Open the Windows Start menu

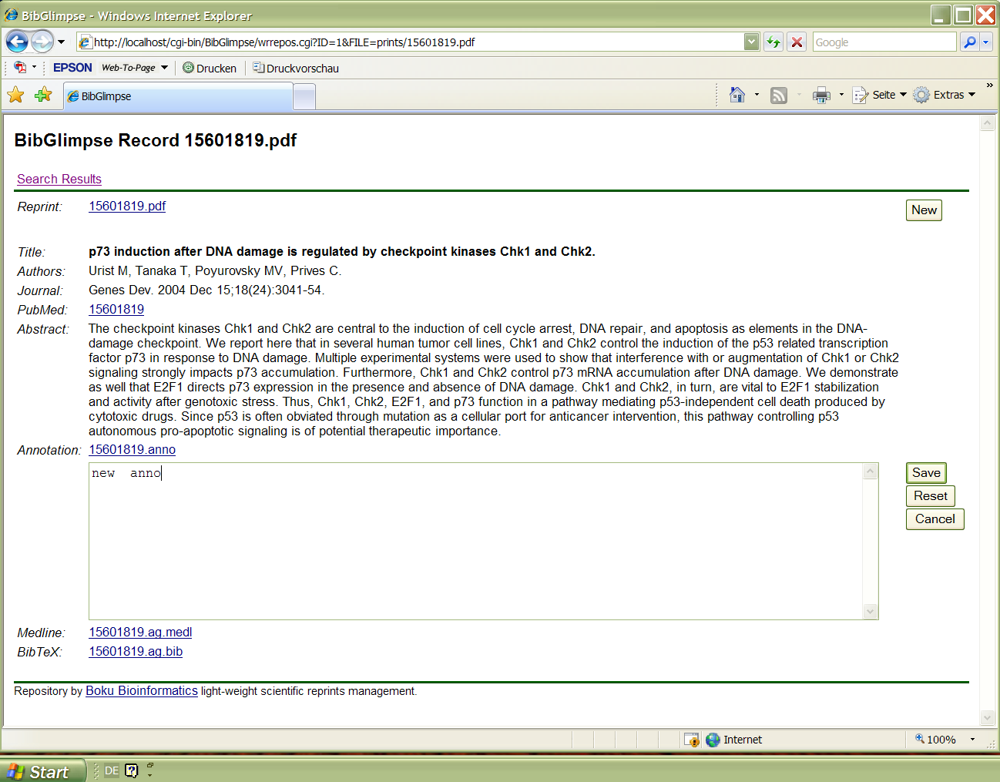click(42, 770)
